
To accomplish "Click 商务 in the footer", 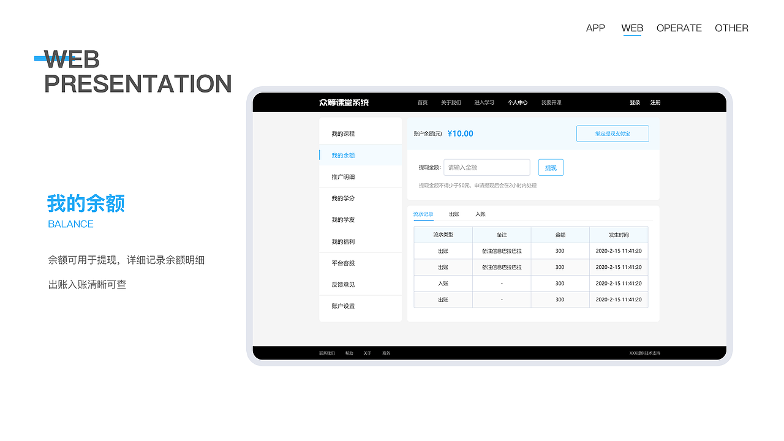I will coord(386,353).
